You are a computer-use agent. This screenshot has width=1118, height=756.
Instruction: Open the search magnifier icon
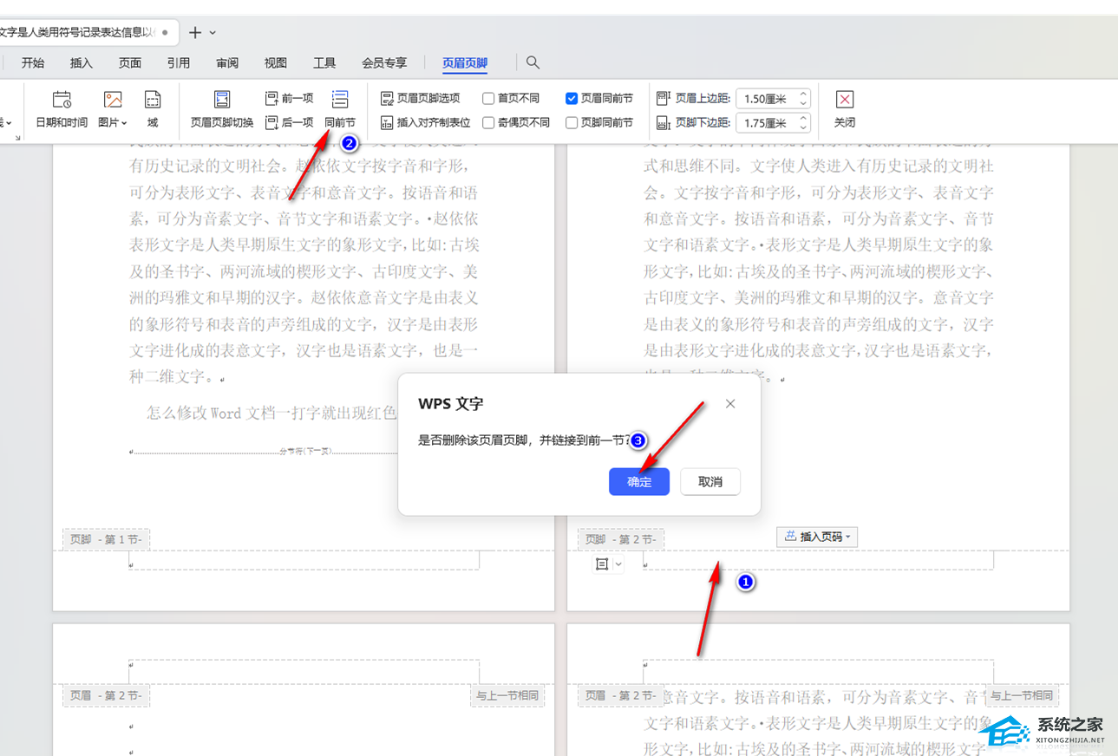click(533, 62)
